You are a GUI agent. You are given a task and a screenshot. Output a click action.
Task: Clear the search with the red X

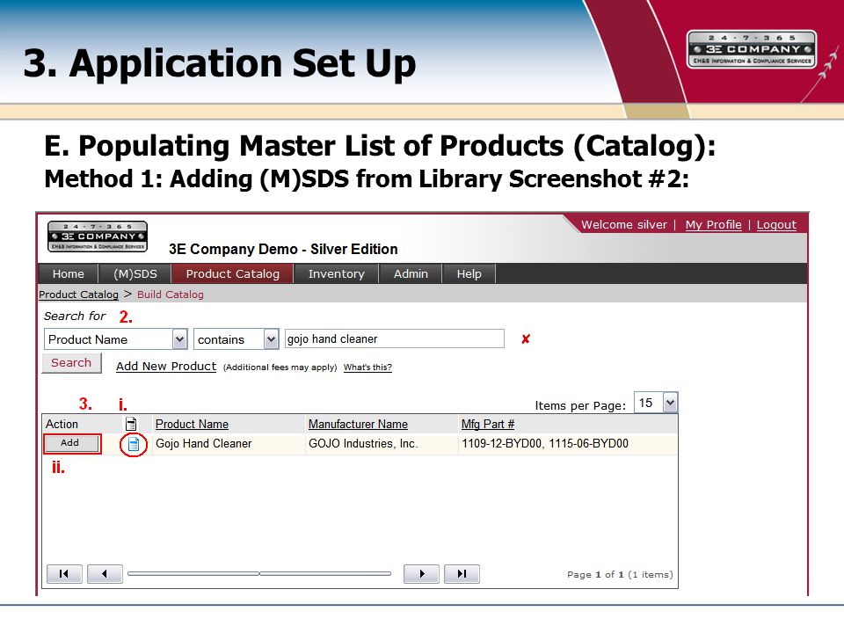click(x=526, y=339)
